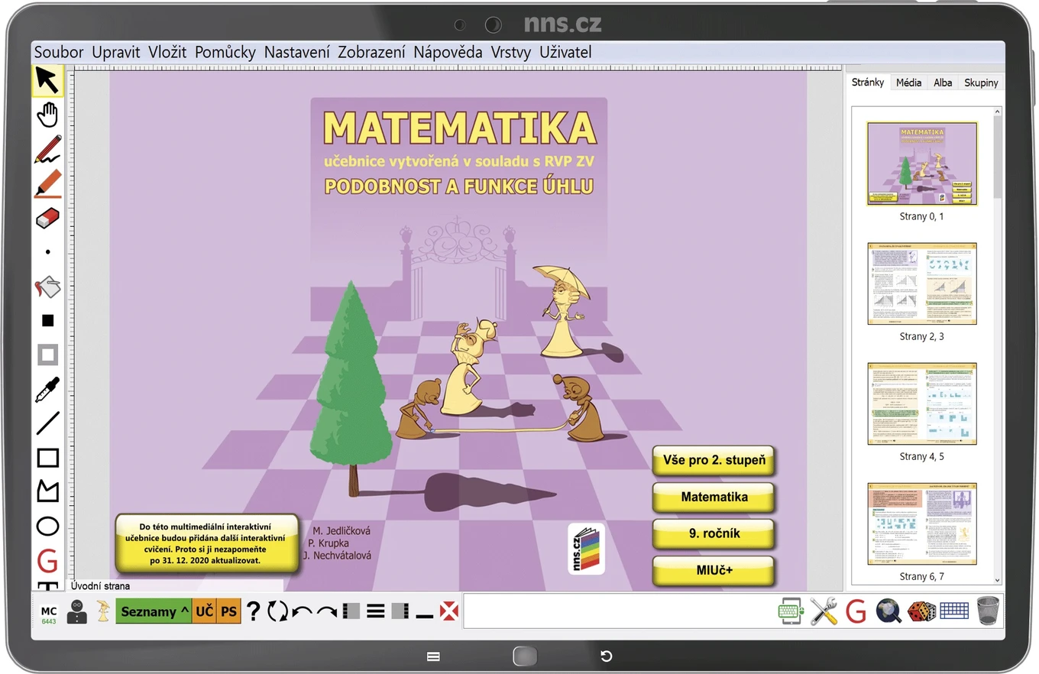
Task: Switch to the Média tab
Action: 908,83
